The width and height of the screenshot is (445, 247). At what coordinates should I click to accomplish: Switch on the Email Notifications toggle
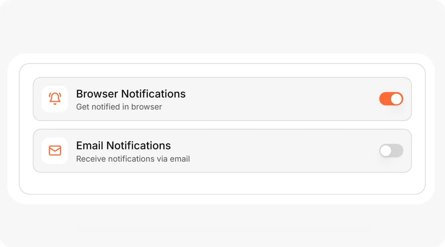coord(391,151)
